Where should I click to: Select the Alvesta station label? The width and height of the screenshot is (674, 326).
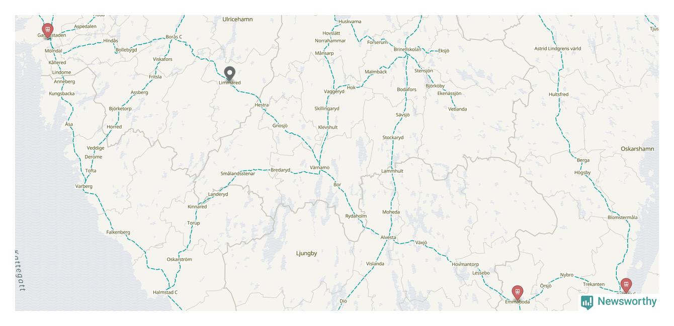[388, 238]
